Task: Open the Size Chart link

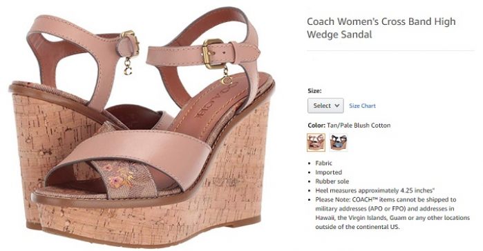Action: pyautogui.click(x=362, y=106)
